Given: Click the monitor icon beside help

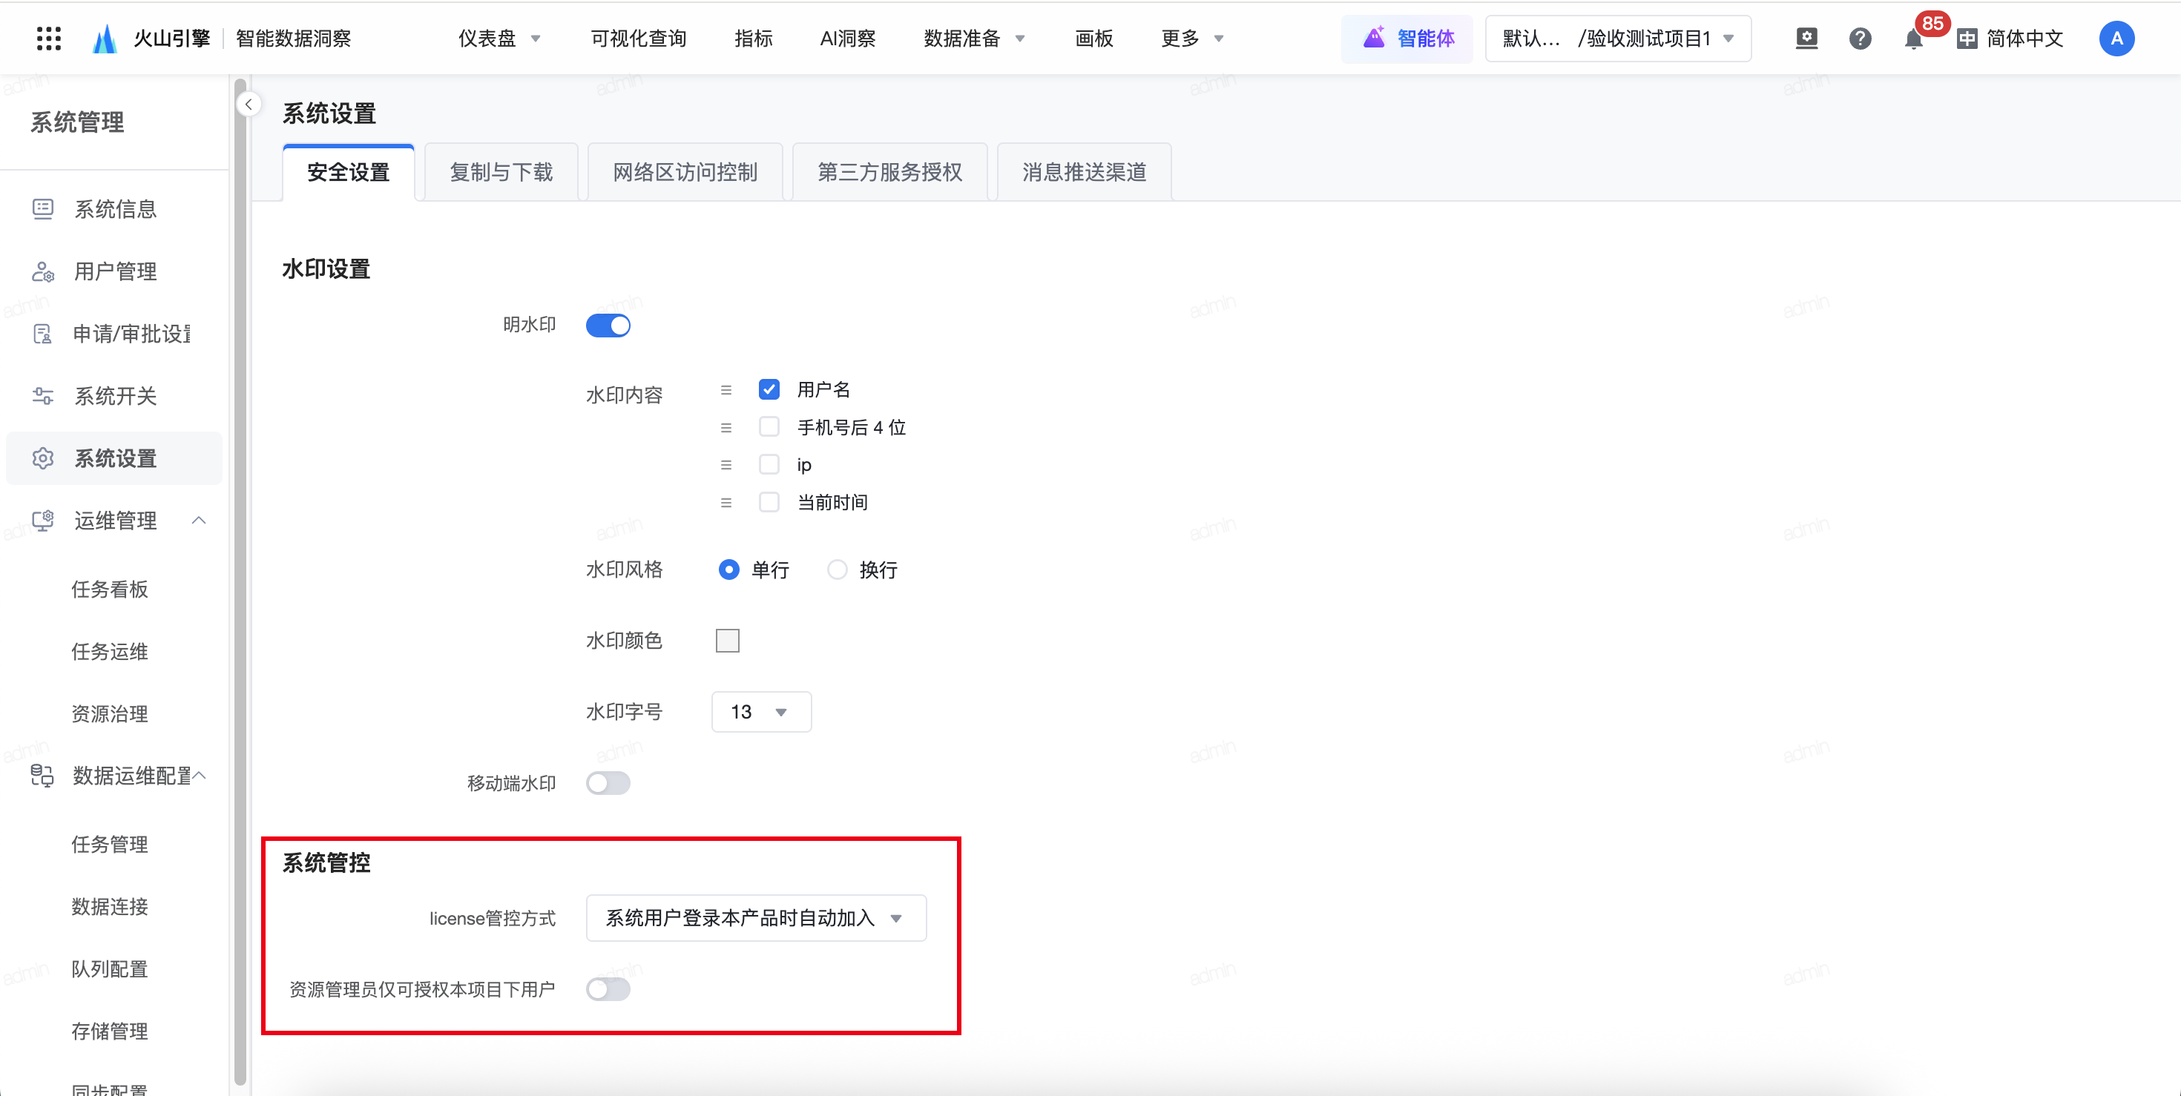Looking at the screenshot, I should (x=1807, y=39).
